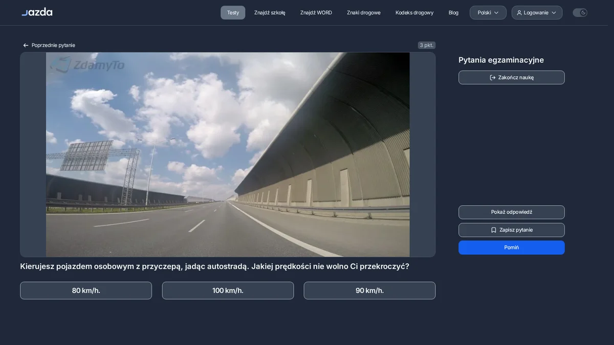Open the Polski language dropdown

[x=488, y=13]
